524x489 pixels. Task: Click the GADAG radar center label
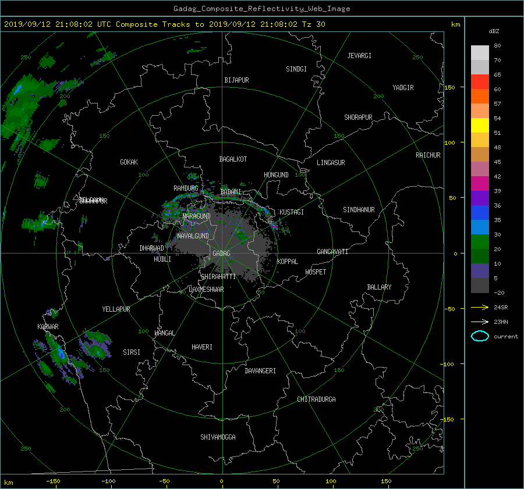click(222, 254)
